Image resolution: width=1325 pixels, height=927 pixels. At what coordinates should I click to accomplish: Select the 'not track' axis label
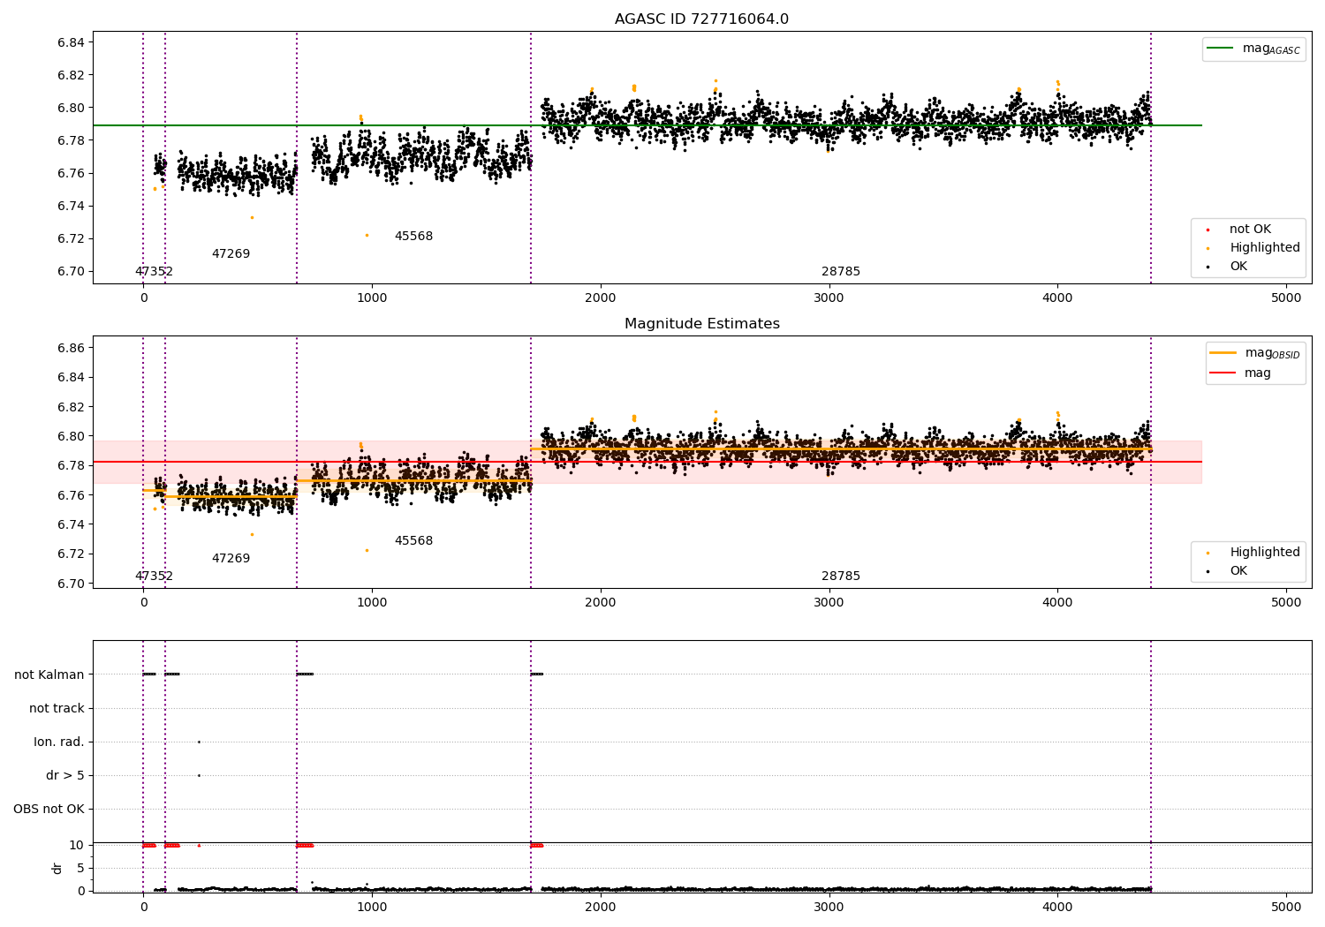coord(57,709)
